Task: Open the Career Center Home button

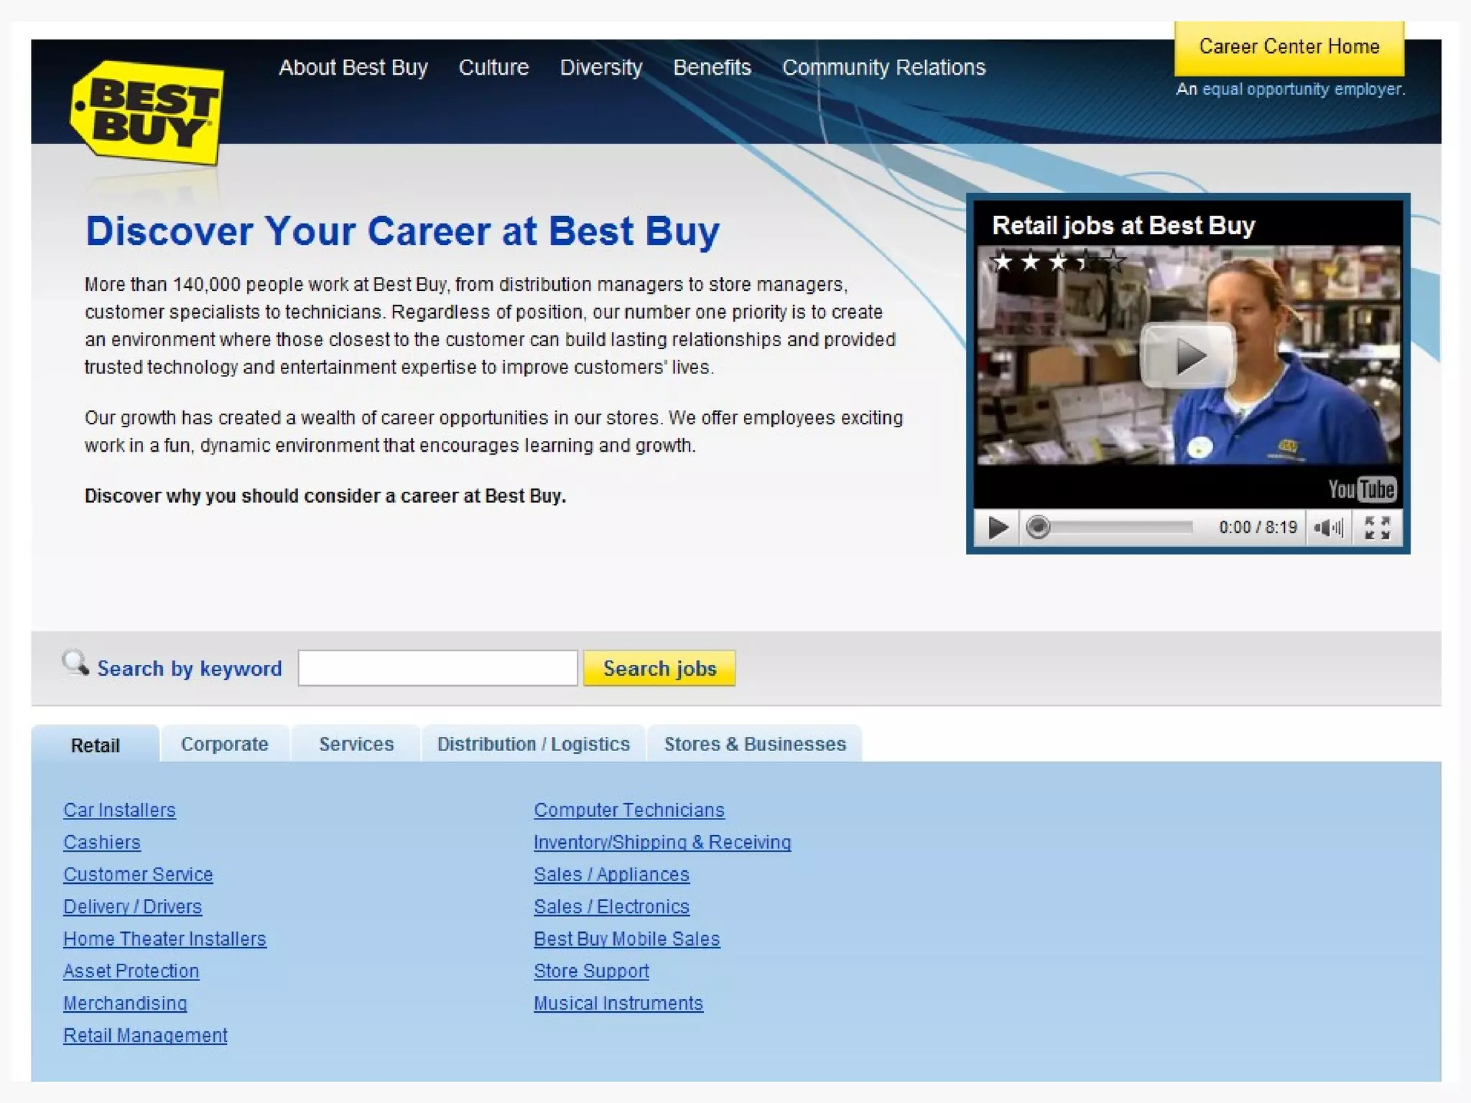Action: click(x=1289, y=47)
